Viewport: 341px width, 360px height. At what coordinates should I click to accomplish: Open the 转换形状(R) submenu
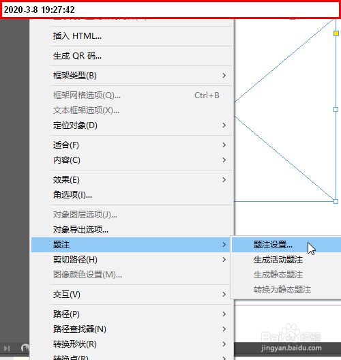[x=132, y=344]
